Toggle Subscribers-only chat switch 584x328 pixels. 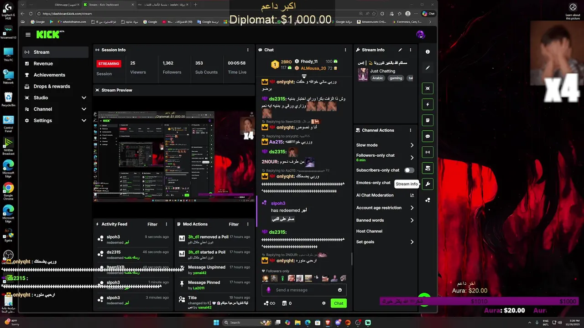409,170
